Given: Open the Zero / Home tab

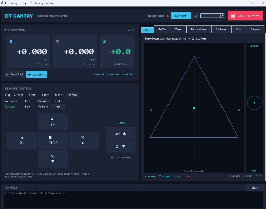Looking at the screenshot, I should tap(198, 29).
